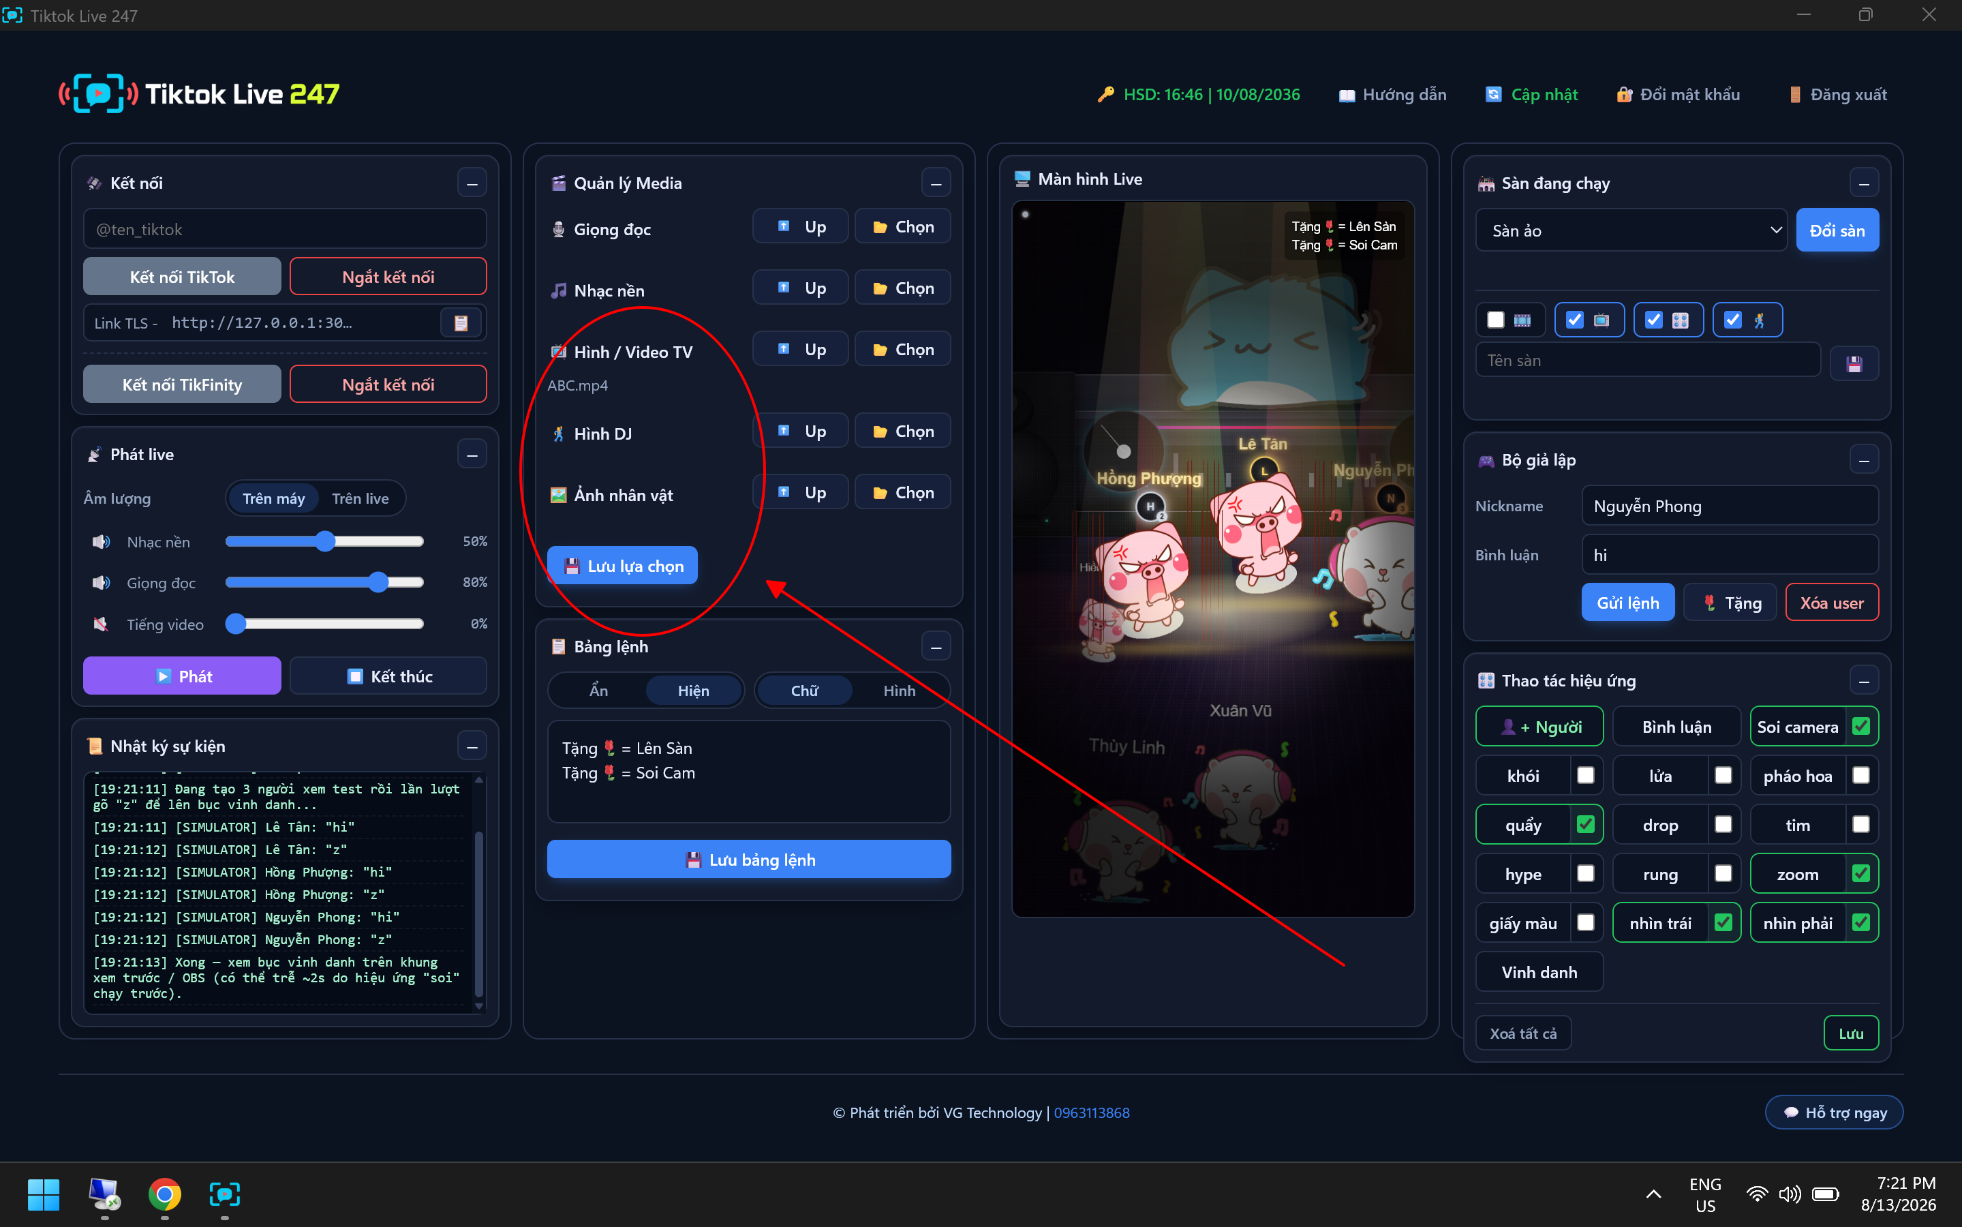The image size is (1962, 1227).
Task: Tick the giấy màu effect checkbox
Action: (1586, 923)
